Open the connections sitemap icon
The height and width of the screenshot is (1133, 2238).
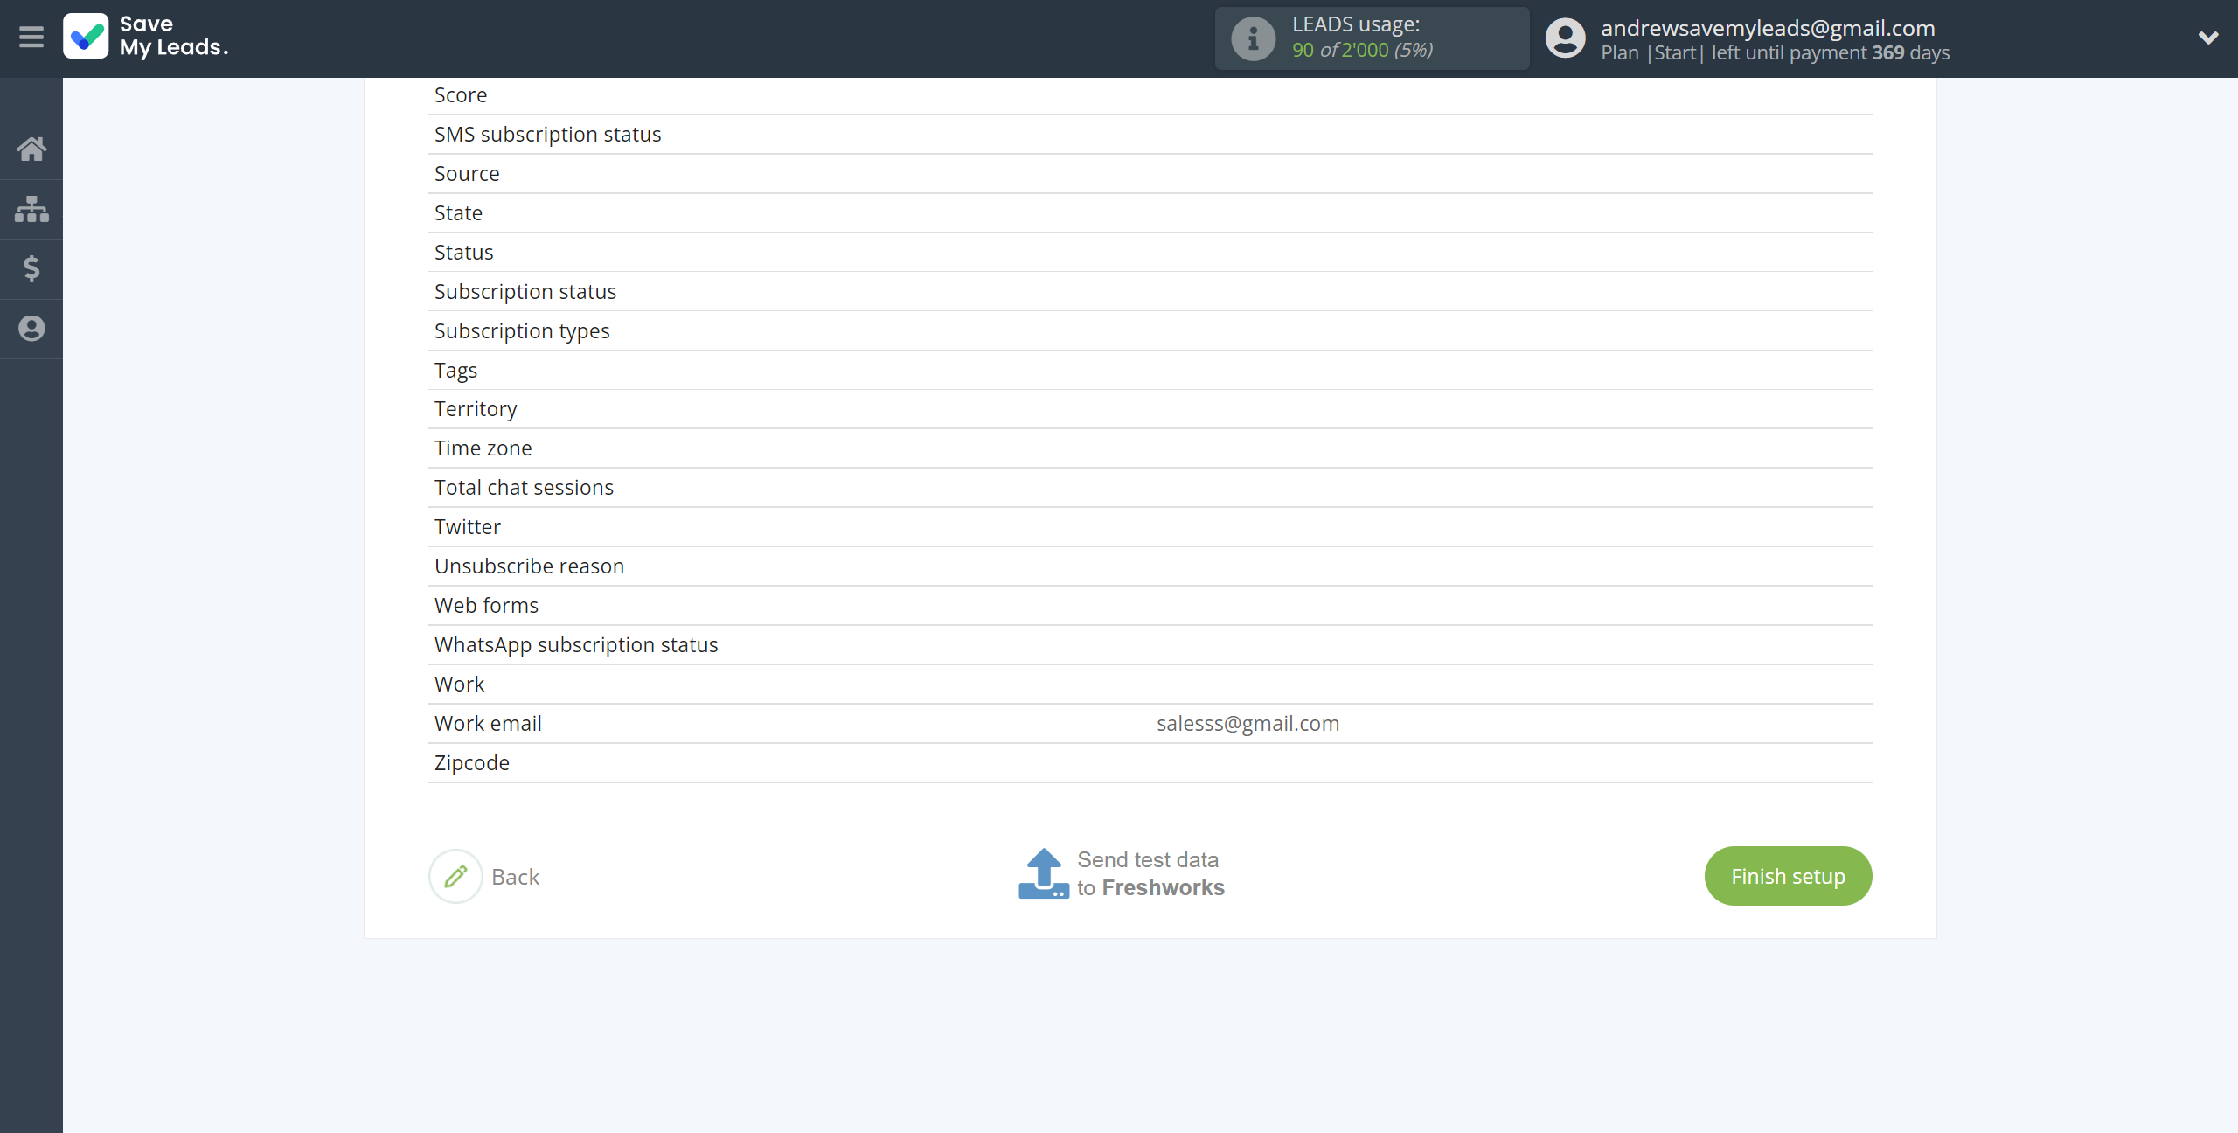coord(31,209)
